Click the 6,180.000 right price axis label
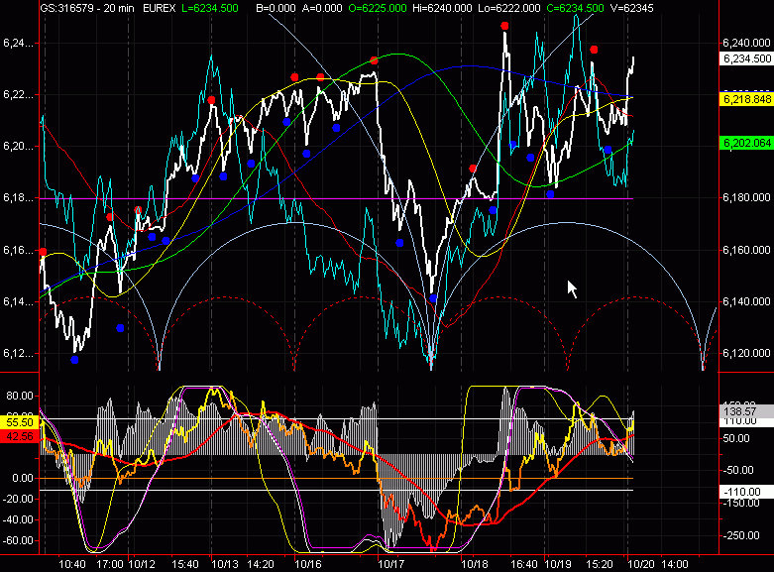This screenshot has height=572, width=774. click(x=746, y=197)
